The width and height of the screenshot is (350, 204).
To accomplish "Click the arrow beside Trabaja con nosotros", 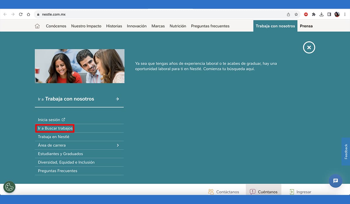I will [117, 99].
